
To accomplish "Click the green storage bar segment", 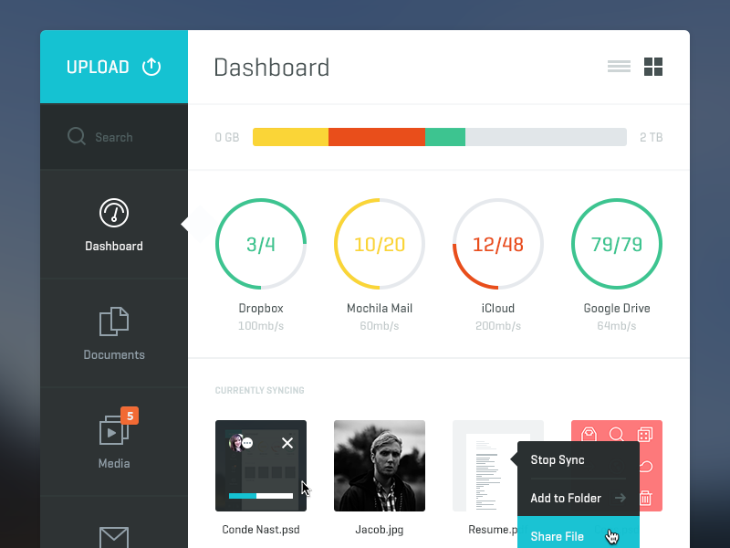I will click(445, 137).
